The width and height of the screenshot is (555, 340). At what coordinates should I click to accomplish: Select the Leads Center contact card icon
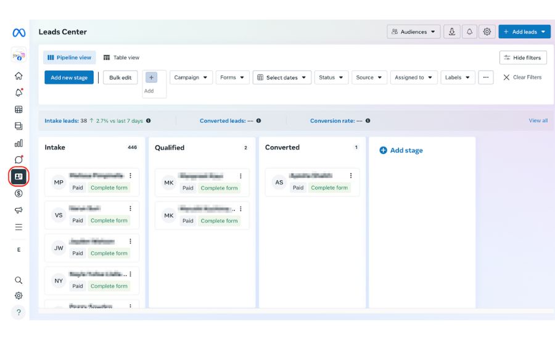coord(18,176)
